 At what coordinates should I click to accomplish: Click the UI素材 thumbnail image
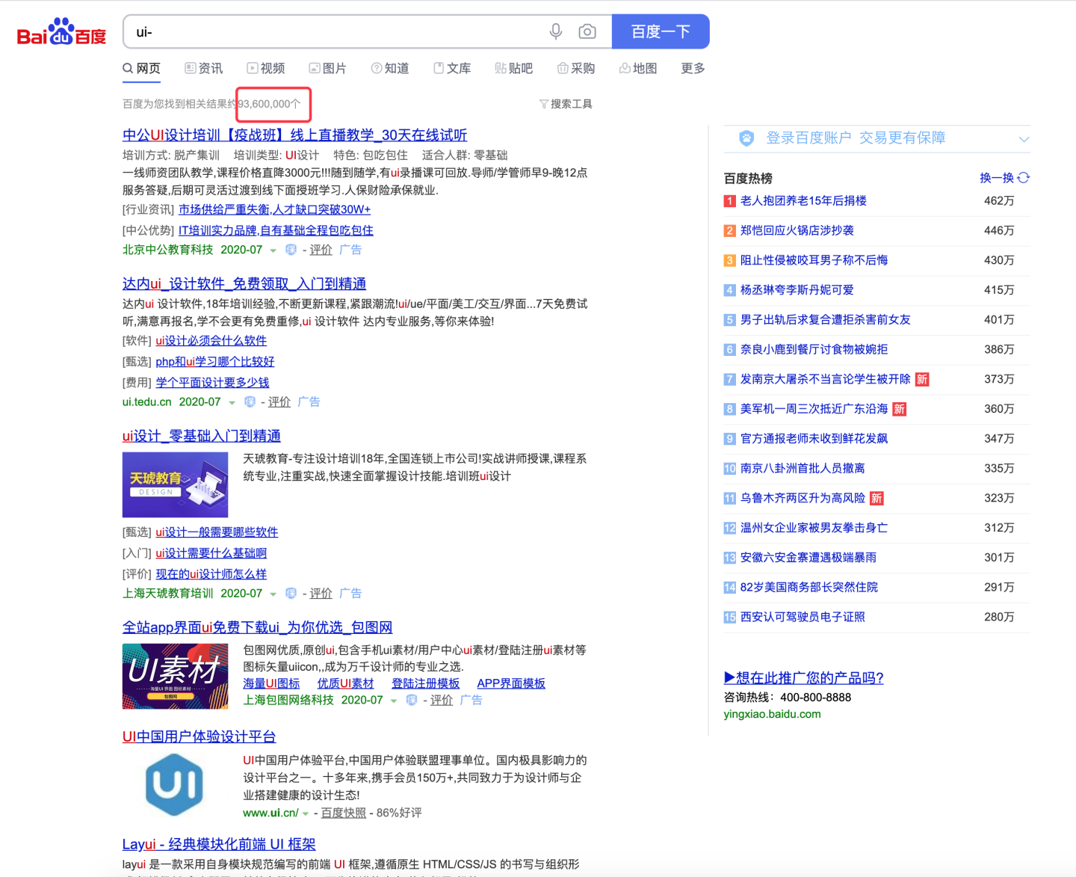point(175,676)
